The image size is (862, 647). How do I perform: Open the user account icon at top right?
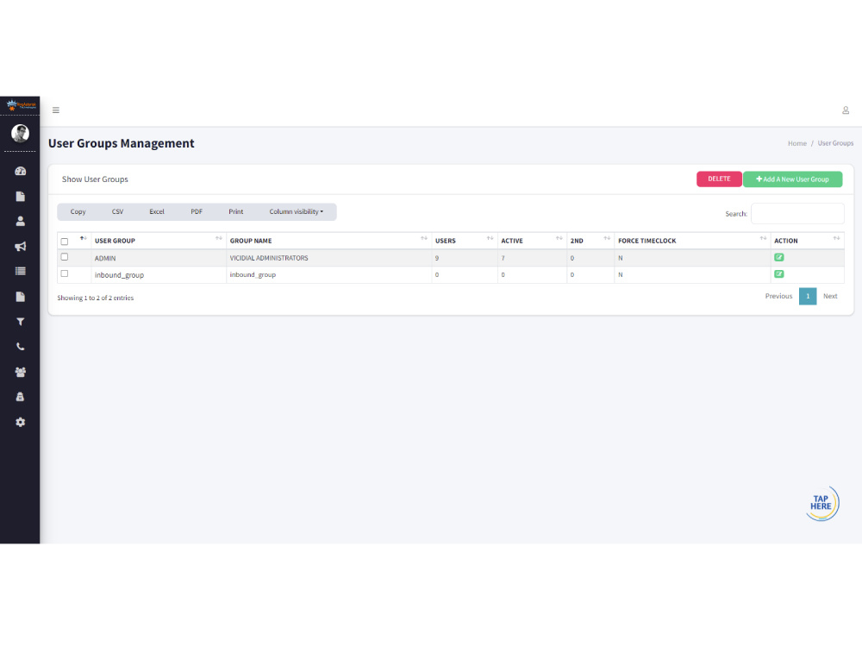tap(846, 110)
